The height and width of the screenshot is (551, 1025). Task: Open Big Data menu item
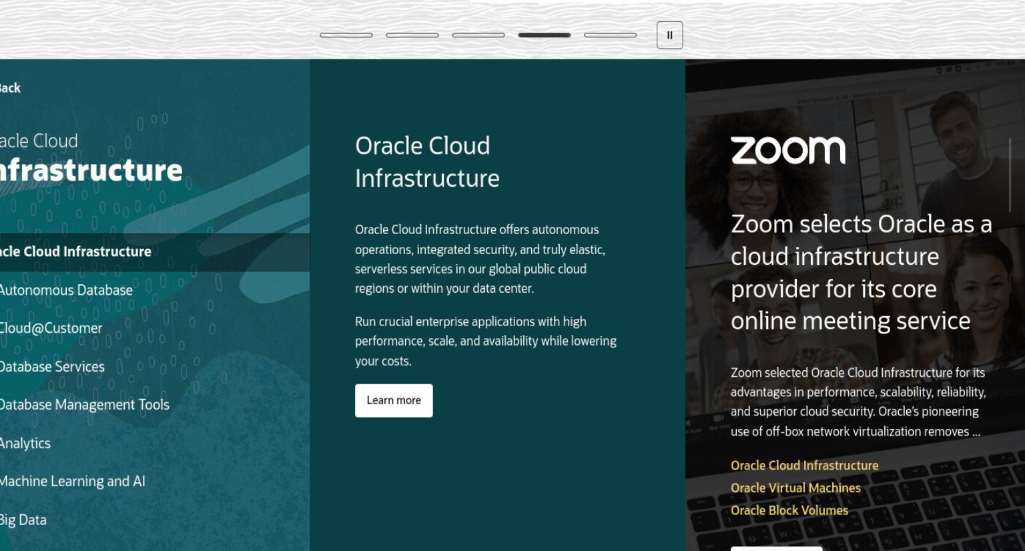click(23, 520)
